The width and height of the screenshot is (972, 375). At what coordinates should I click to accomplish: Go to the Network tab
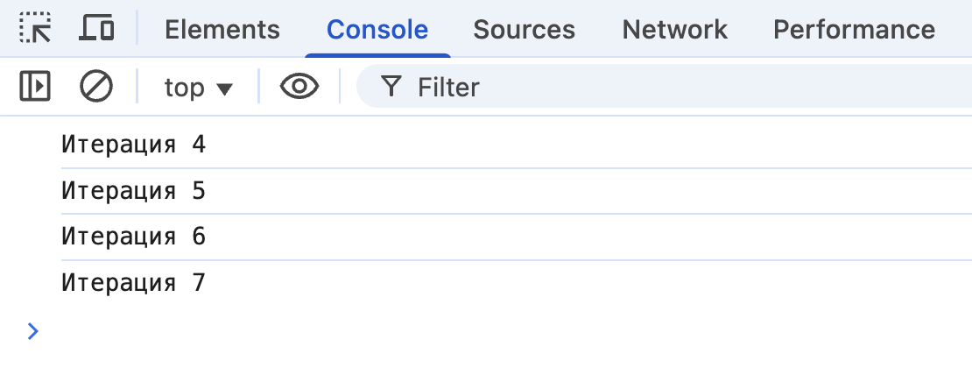[x=674, y=30]
